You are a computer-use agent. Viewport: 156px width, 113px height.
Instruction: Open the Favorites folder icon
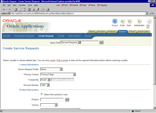pyautogui.click(x=33, y=10)
